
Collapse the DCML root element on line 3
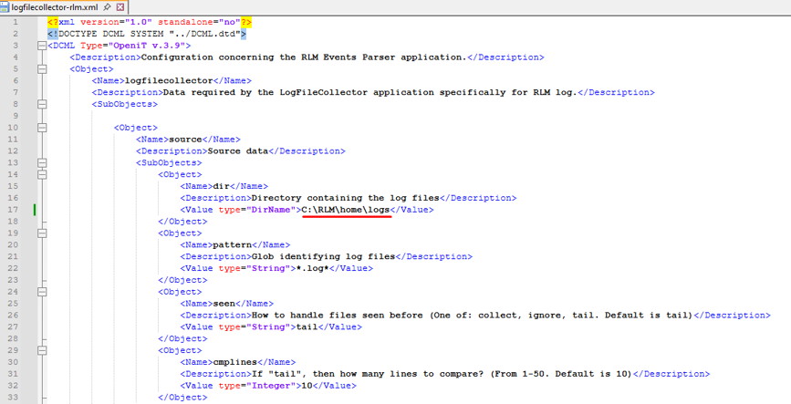(42, 46)
